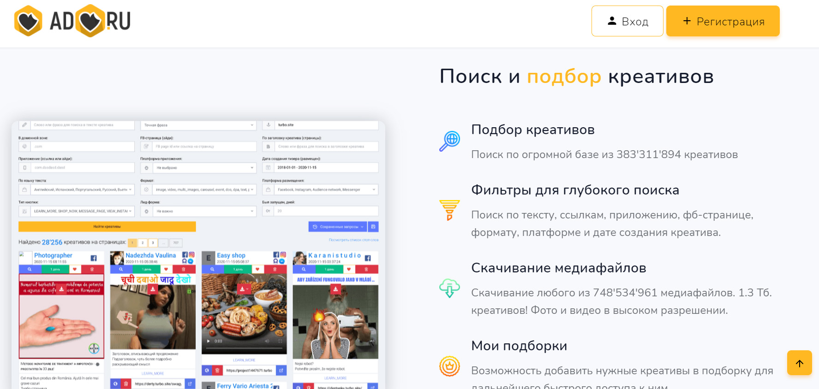Jump to the last results page 707
This screenshot has width=819, height=389.
176,242
